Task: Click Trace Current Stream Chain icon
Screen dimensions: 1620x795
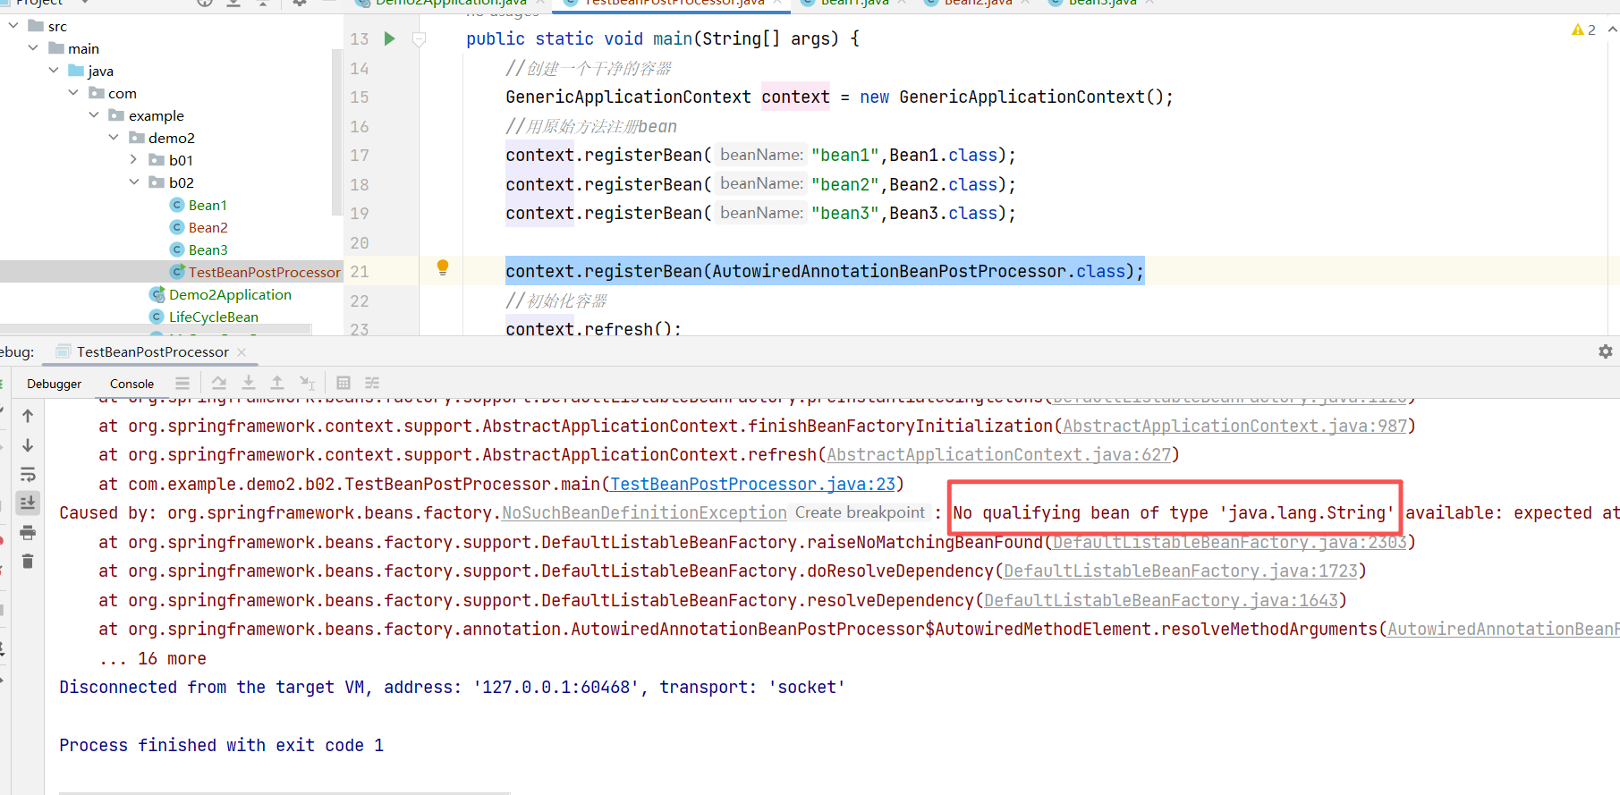Action: [372, 383]
